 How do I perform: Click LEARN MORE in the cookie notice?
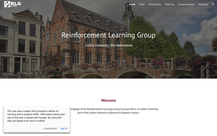pyautogui.click(x=50, y=129)
